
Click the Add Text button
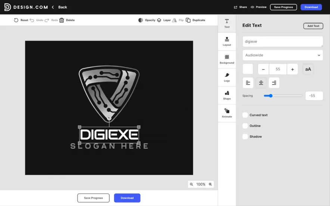[x=313, y=26]
